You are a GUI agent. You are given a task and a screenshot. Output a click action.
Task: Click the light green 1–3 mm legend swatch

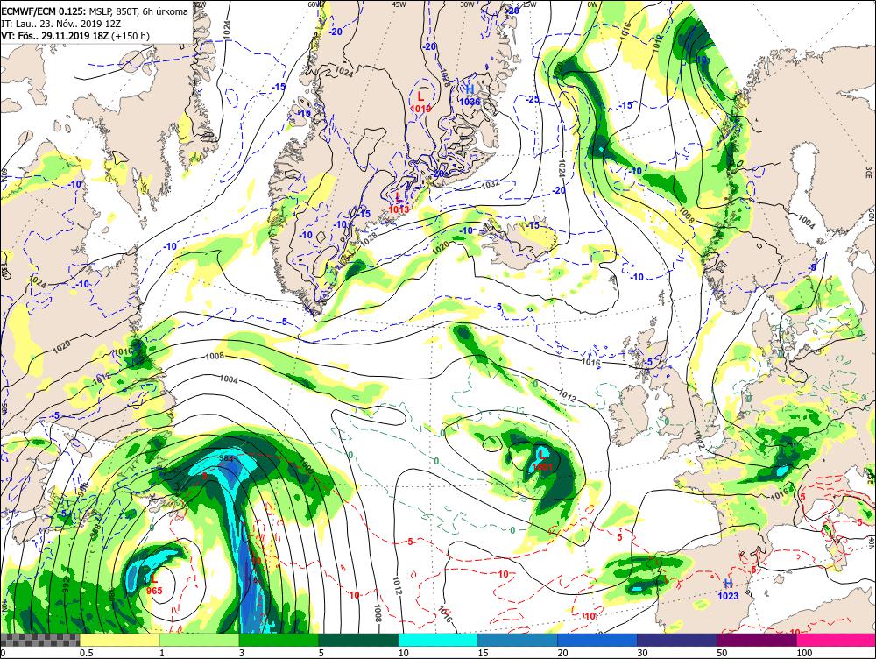click(x=199, y=640)
